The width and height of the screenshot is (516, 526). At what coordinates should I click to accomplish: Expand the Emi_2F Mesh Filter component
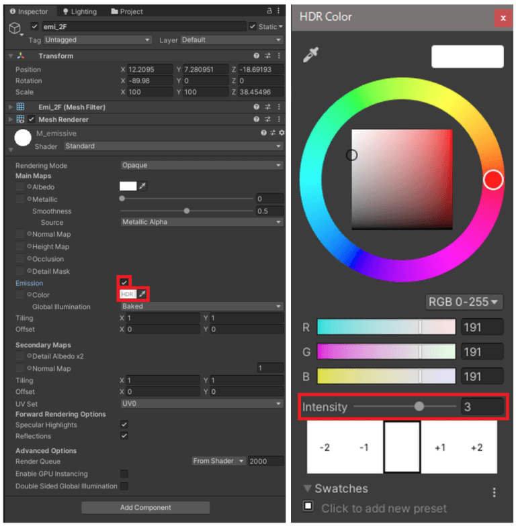coord(10,107)
